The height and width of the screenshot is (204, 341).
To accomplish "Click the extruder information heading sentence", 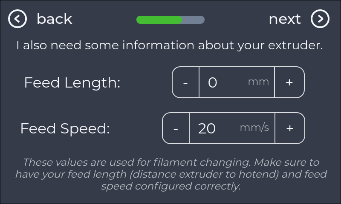I will point(169,45).
